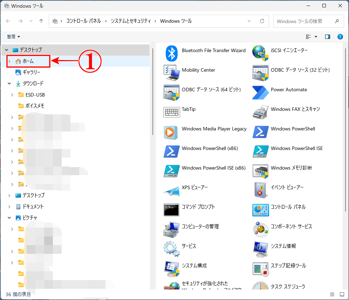
Task: Open サービス gears icon
Action: pyautogui.click(x=171, y=249)
